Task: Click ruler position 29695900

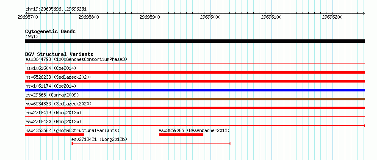Action: tap(150, 17)
